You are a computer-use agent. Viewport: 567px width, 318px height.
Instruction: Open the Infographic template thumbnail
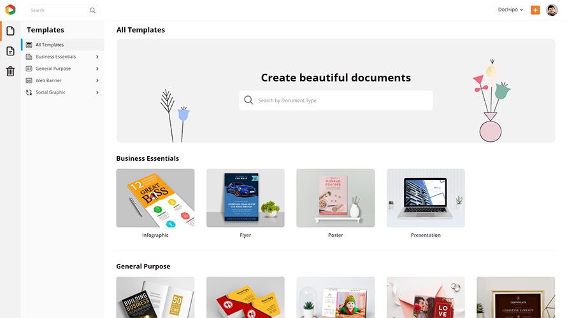tap(155, 198)
